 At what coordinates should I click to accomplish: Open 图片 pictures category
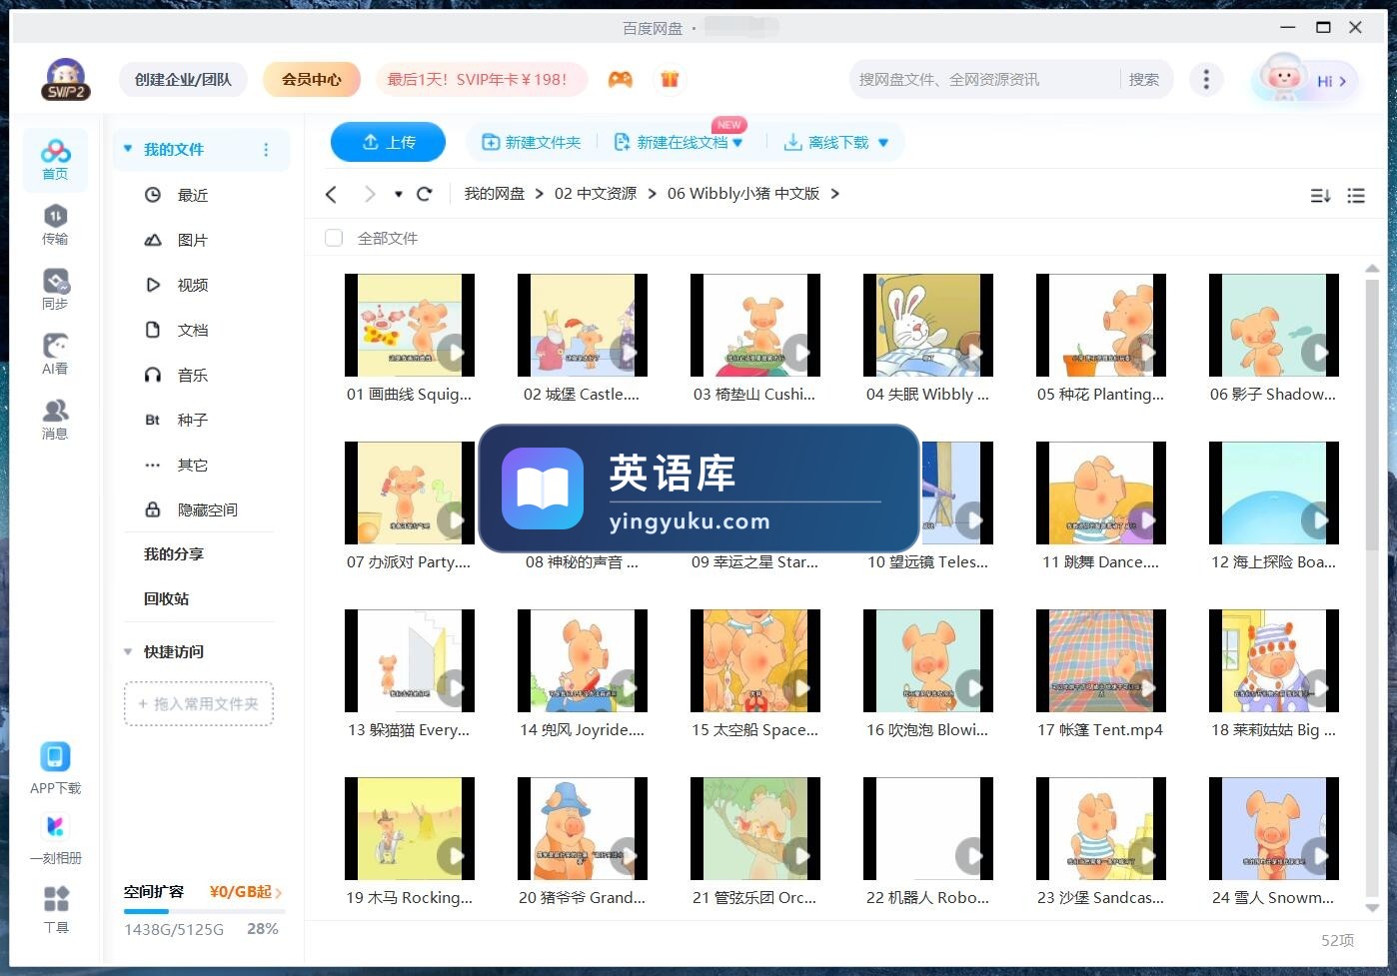click(193, 240)
